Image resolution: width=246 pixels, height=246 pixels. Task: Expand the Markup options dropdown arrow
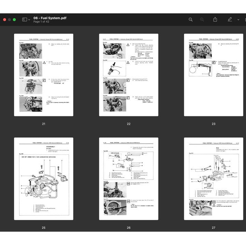238,20
